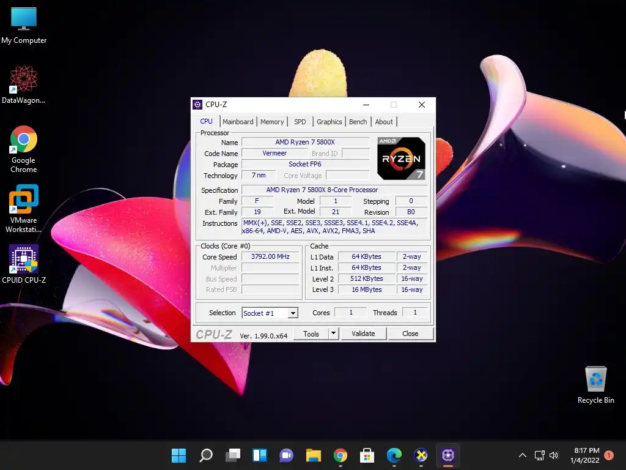The height and width of the screenshot is (470, 626).
Task: Click the Core Speed value 3792.00 MHz
Action: [x=270, y=256]
